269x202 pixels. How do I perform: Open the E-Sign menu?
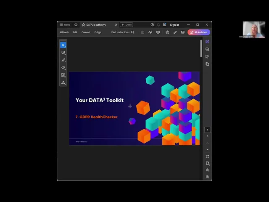pos(98,32)
